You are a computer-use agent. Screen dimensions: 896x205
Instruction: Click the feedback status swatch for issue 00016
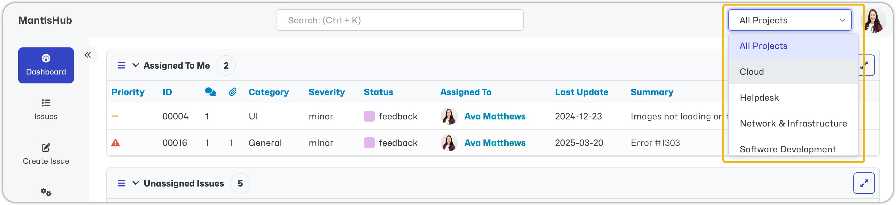tap(369, 143)
